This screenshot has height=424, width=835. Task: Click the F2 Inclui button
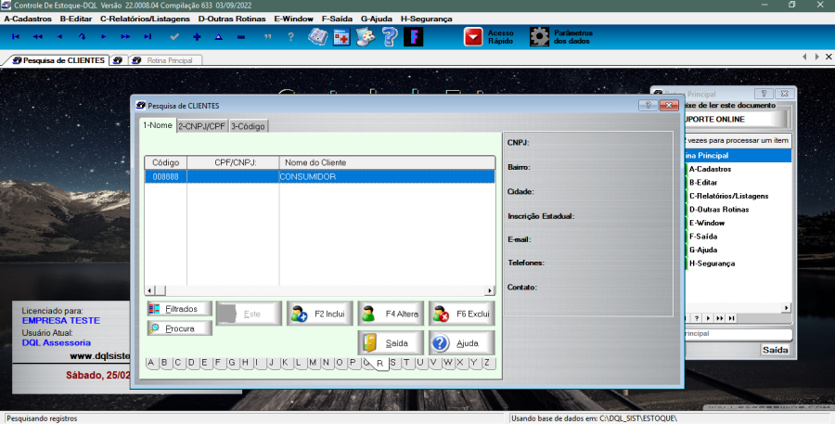click(319, 315)
